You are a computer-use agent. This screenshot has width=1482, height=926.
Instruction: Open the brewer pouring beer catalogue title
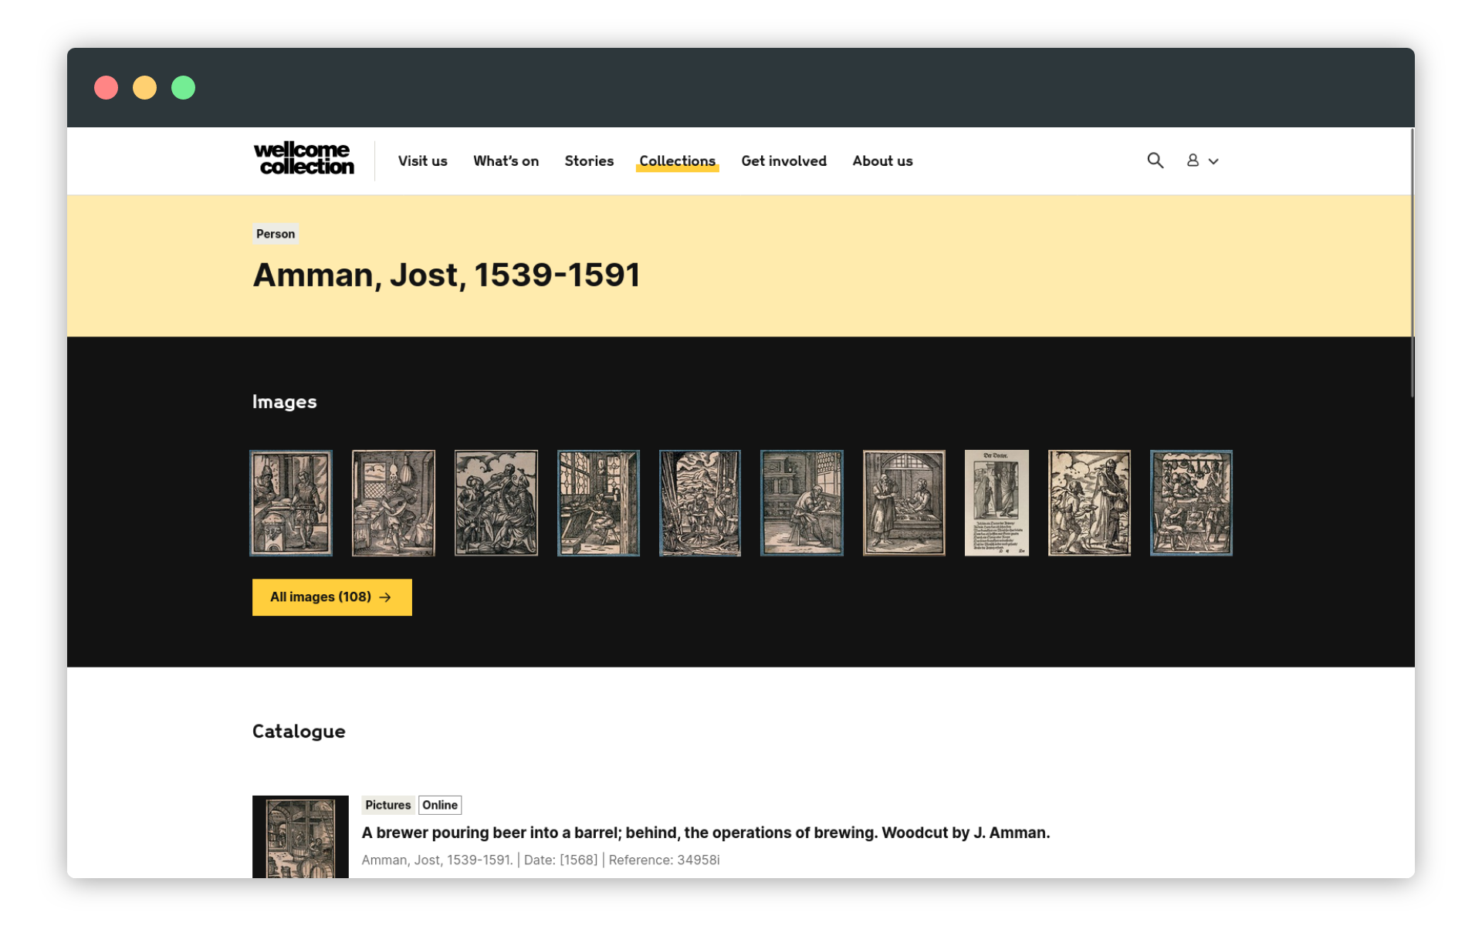click(705, 833)
